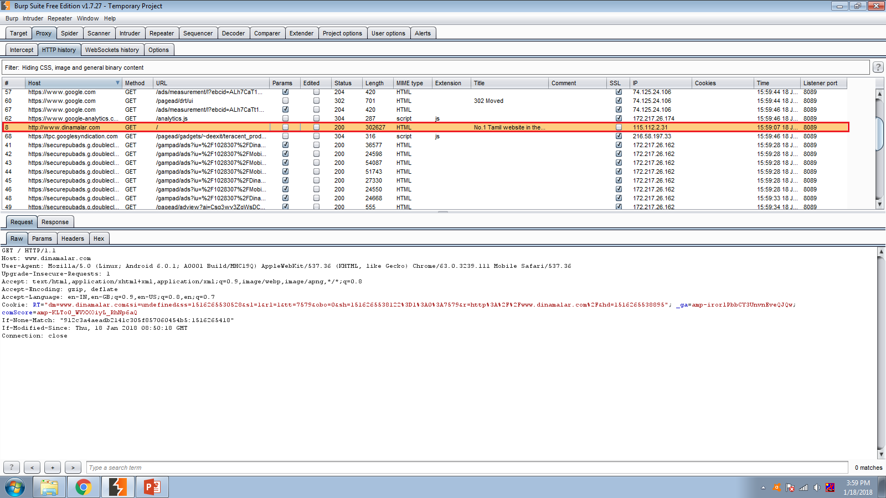
Task: Select the https://tpc.googlesyndication.com host cell
Action: 73,136
